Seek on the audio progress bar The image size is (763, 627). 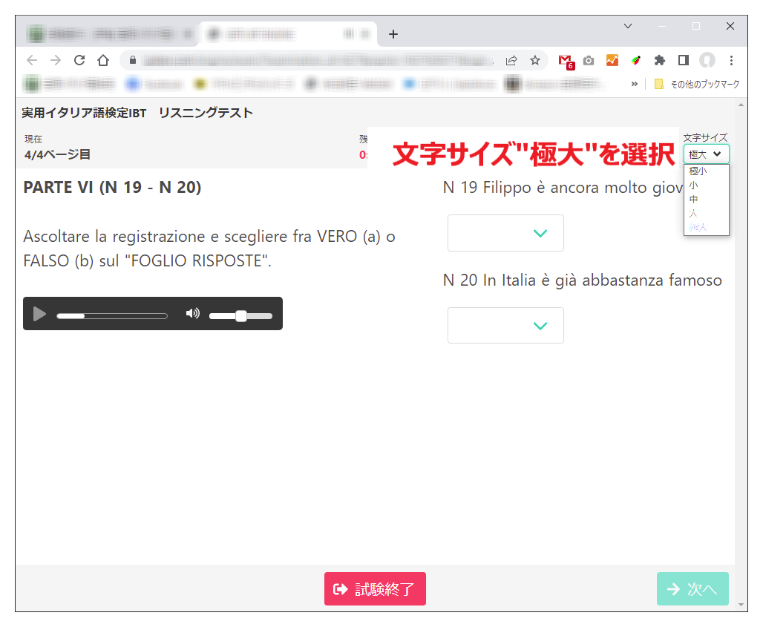pos(112,316)
